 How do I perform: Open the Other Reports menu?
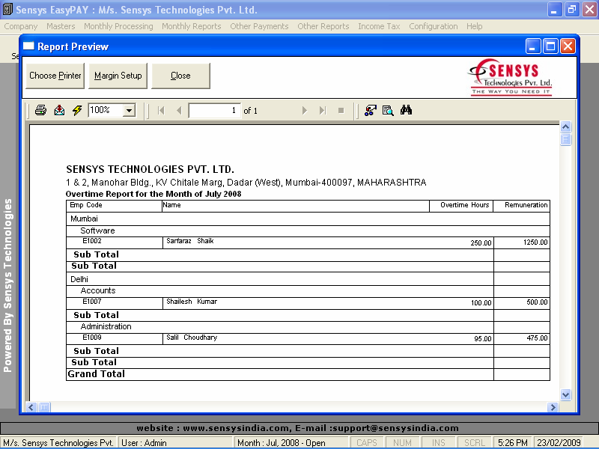tap(323, 26)
